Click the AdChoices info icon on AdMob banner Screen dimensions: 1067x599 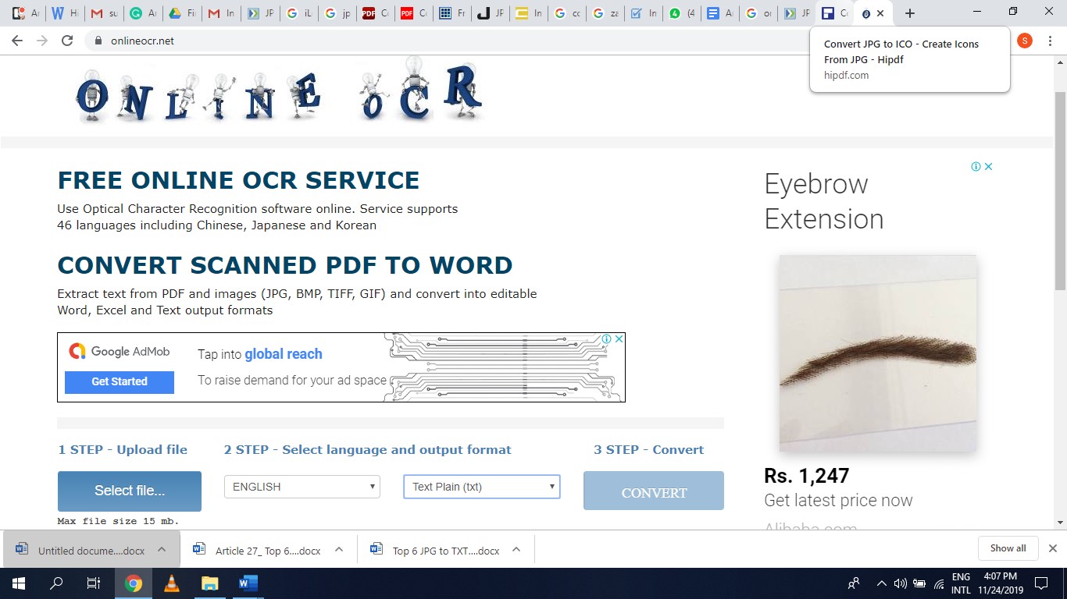click(606, 339)
